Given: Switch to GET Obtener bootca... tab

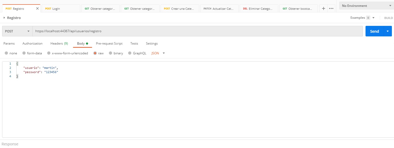Looking at the screenshot, I should click(x=298, y=9).
